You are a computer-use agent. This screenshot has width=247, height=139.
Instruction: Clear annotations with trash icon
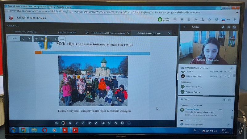click(x=122, y=123)
